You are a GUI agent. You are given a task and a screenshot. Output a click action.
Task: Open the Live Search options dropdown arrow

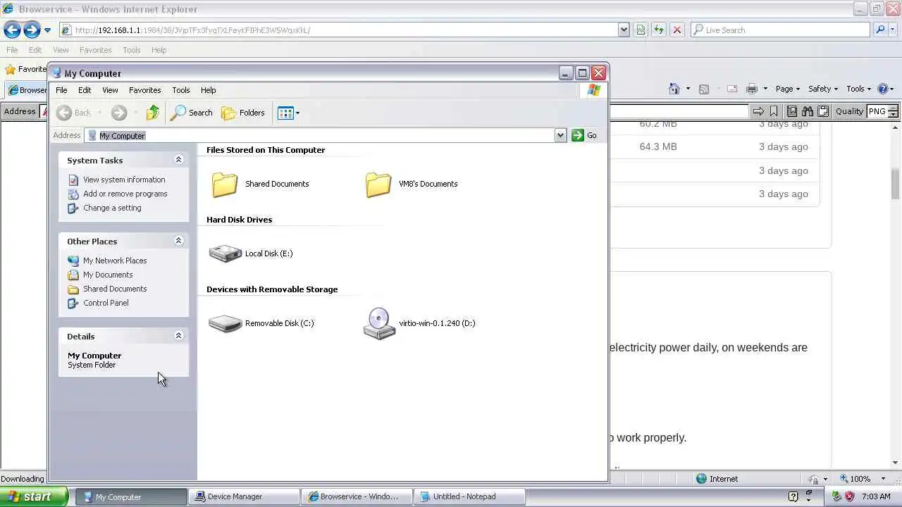pos(892,30)
